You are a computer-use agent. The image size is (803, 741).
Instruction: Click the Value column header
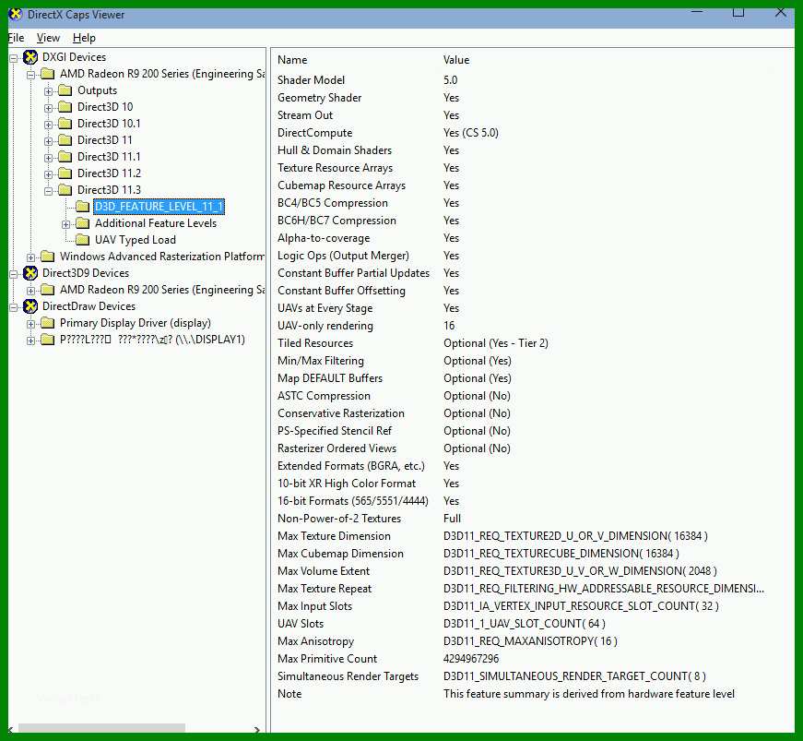[456, 60]
